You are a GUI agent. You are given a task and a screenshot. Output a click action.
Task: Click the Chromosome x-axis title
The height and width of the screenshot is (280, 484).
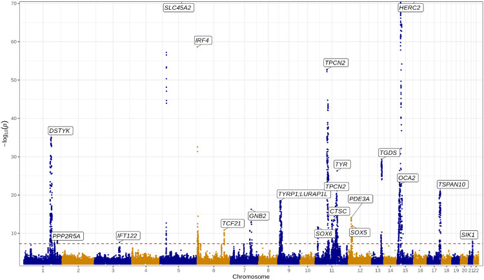(x=251, y=276)
